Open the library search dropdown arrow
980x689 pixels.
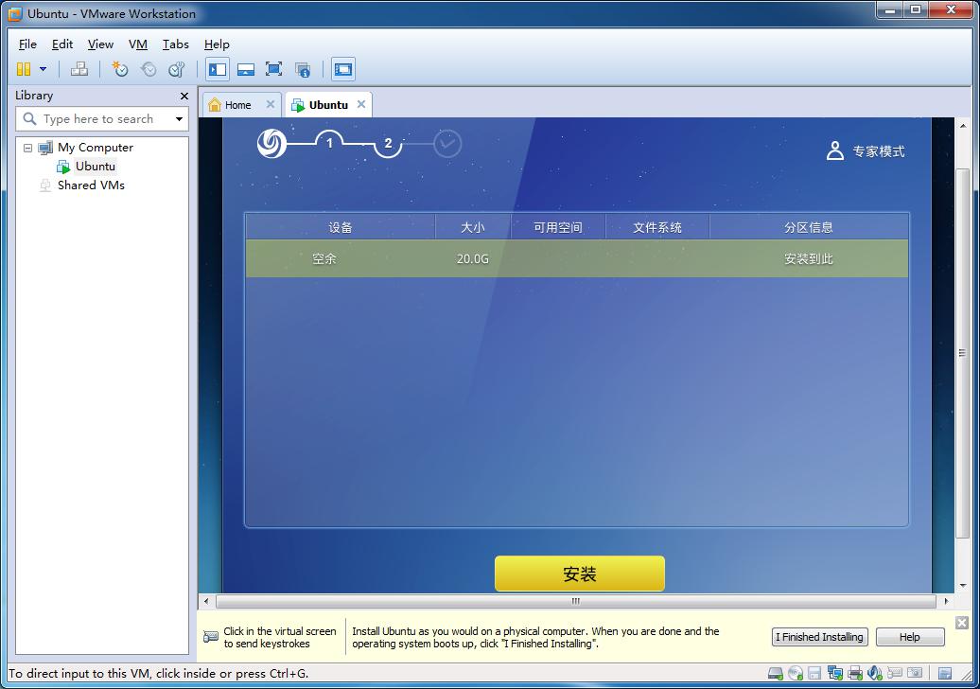(180, 119)
